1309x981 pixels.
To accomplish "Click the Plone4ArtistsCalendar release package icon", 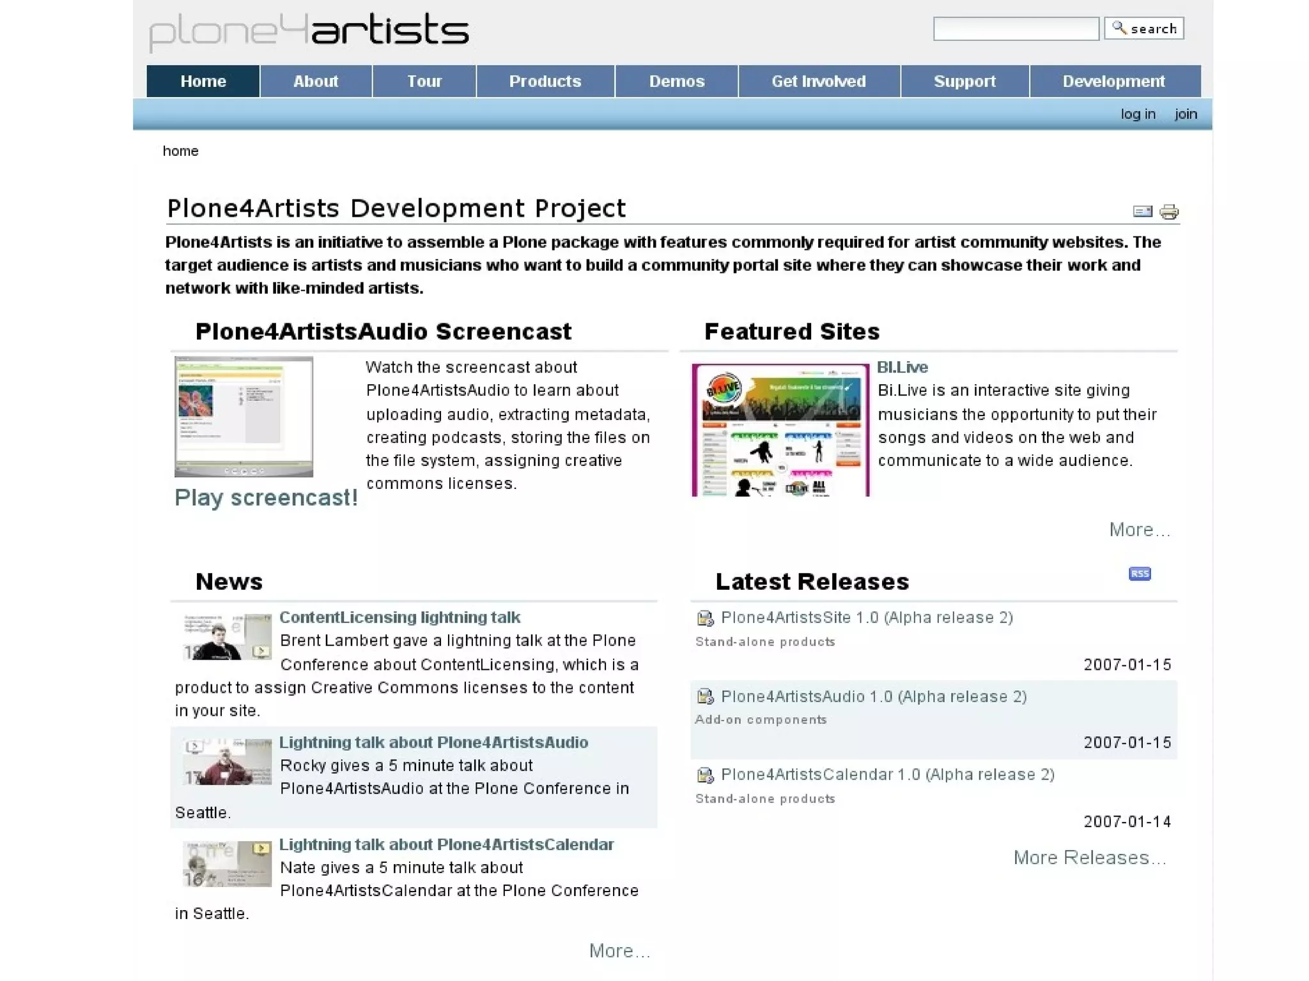I will pos(704,775).
